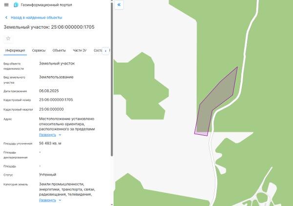Screen dimensions: 293x206
Task: Click the Статус label
Action: [8, 175]
